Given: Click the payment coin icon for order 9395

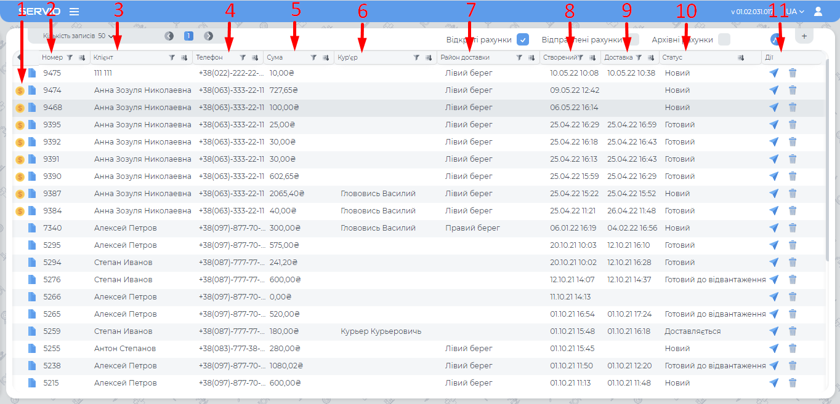Looking at the screenshot, I should [x=20, y=125].
